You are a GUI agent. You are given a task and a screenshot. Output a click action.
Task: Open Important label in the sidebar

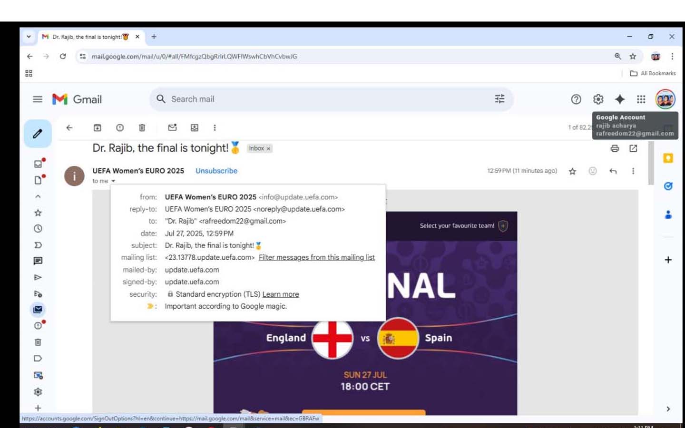tap(38, 245)
